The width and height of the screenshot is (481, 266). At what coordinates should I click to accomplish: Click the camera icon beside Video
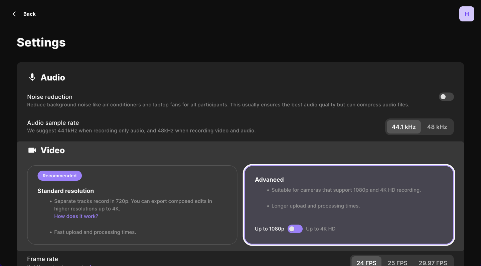(32, 150)
